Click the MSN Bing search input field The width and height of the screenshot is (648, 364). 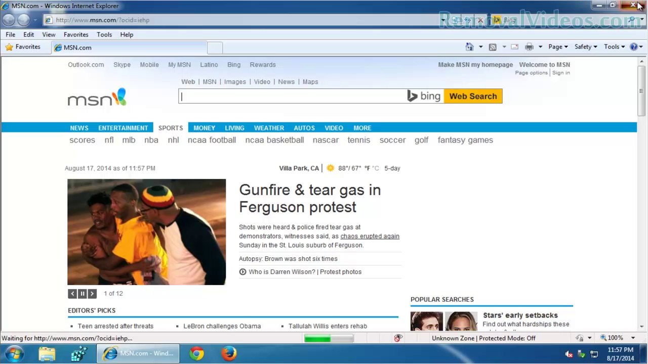(x=293, y=97)
